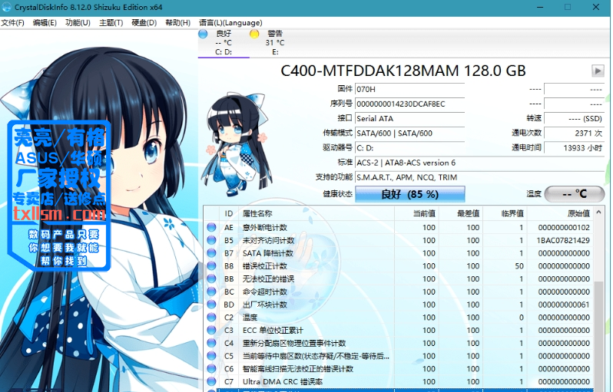Viewport: 613px width, 392px height.
Task: Select the 意外断电计数 attribute name
Action: (265, 228)
